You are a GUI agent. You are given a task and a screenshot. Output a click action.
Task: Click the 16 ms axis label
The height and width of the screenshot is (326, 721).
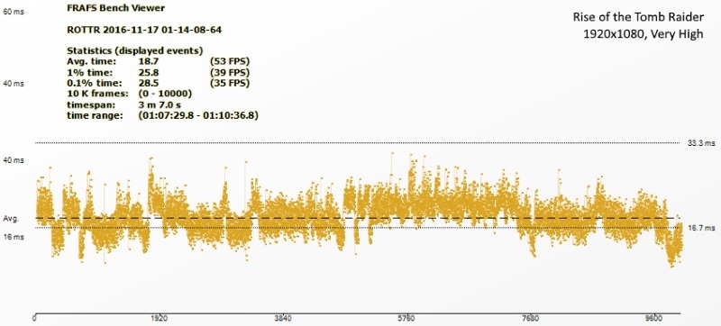[x=14, y=237]
